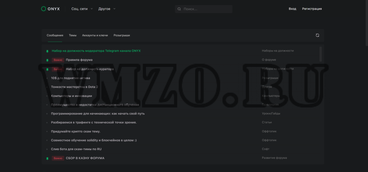Switch to the Темы tab
Viewport: 368px width, 172px height.
[73, 35]
